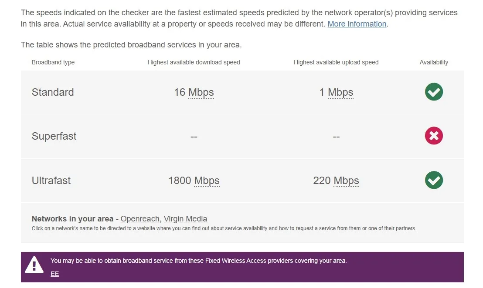Click the warning triangle icon in purple banner
The image size is (483, 288).
coord(34,265)
